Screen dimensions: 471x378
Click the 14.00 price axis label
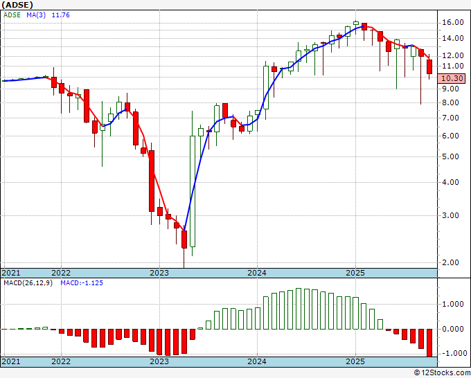453,39
